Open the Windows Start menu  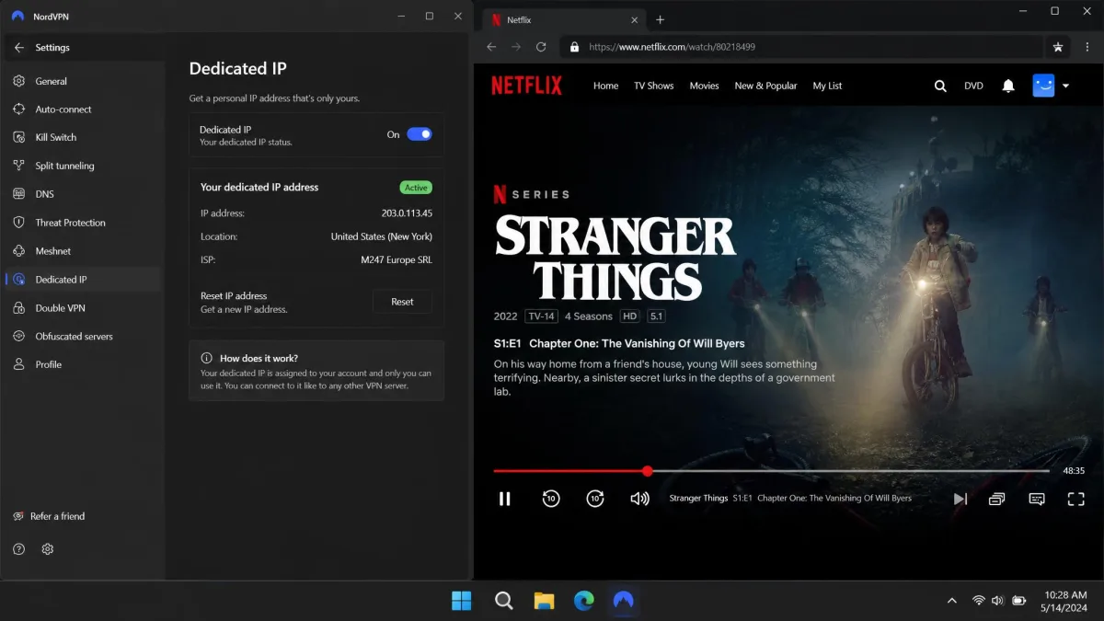pos(462,601)
